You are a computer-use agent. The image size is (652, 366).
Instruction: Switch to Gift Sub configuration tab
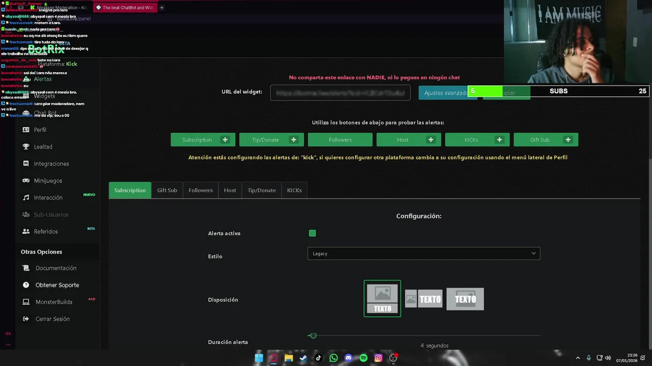point(167,190)
